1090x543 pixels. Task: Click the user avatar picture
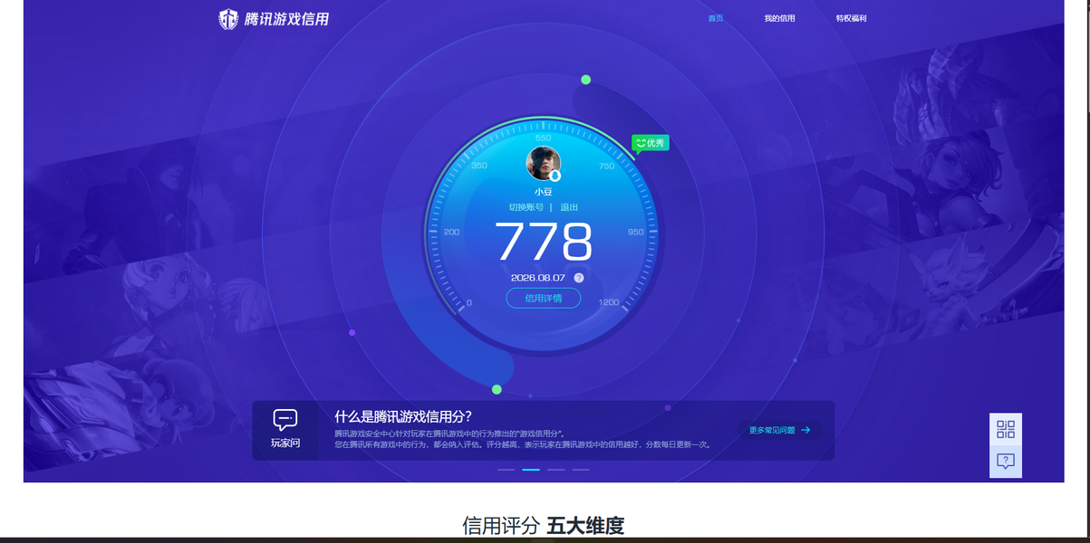544,164
